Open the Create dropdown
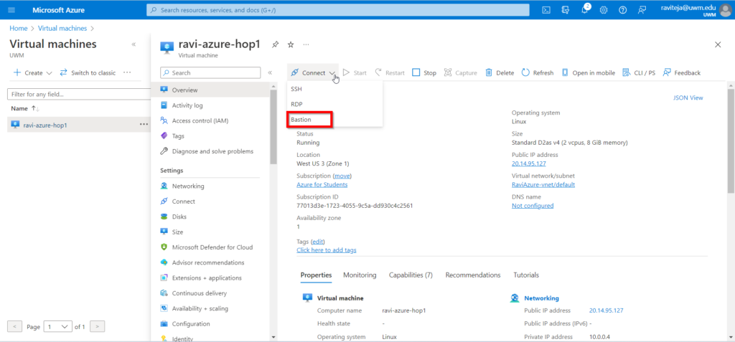The image size is (735, 342). point(33,72)
